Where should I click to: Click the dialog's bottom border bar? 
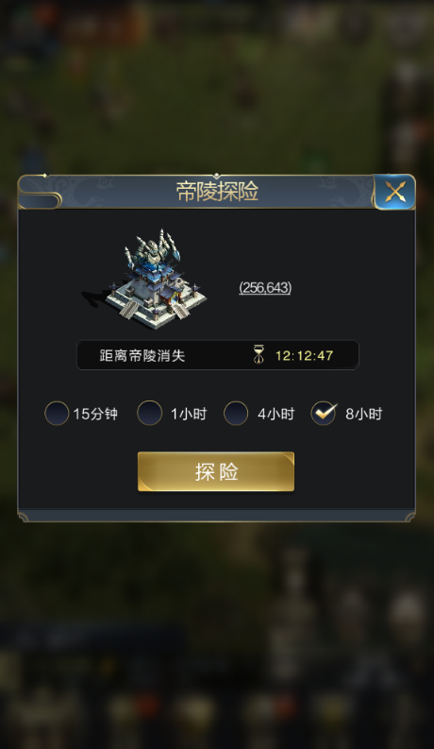pos(217,515)
